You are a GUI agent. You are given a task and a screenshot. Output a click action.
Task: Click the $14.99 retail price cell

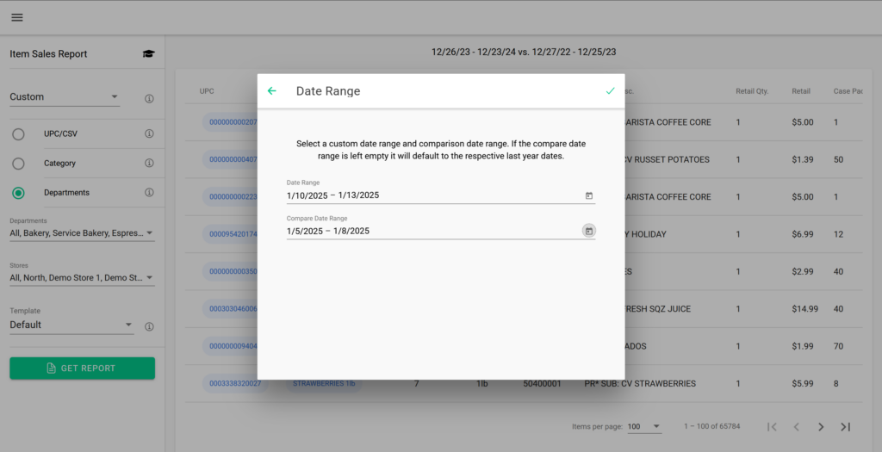805,308
